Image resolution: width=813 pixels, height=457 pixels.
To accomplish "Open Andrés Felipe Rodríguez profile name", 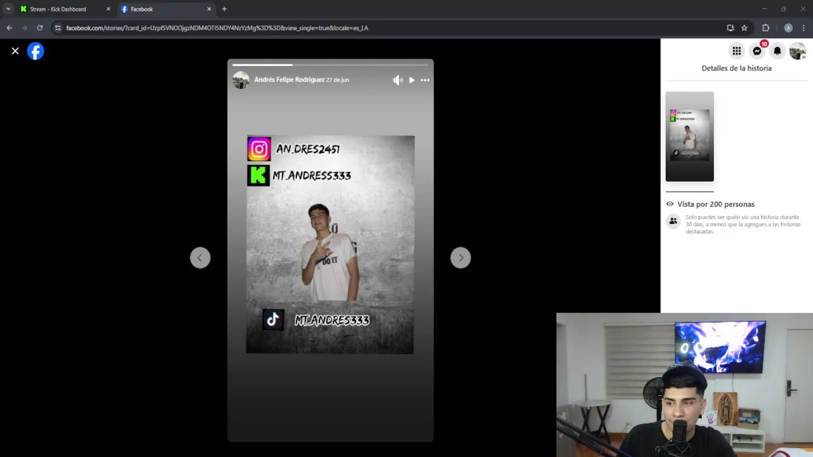I will coord(289,80).
